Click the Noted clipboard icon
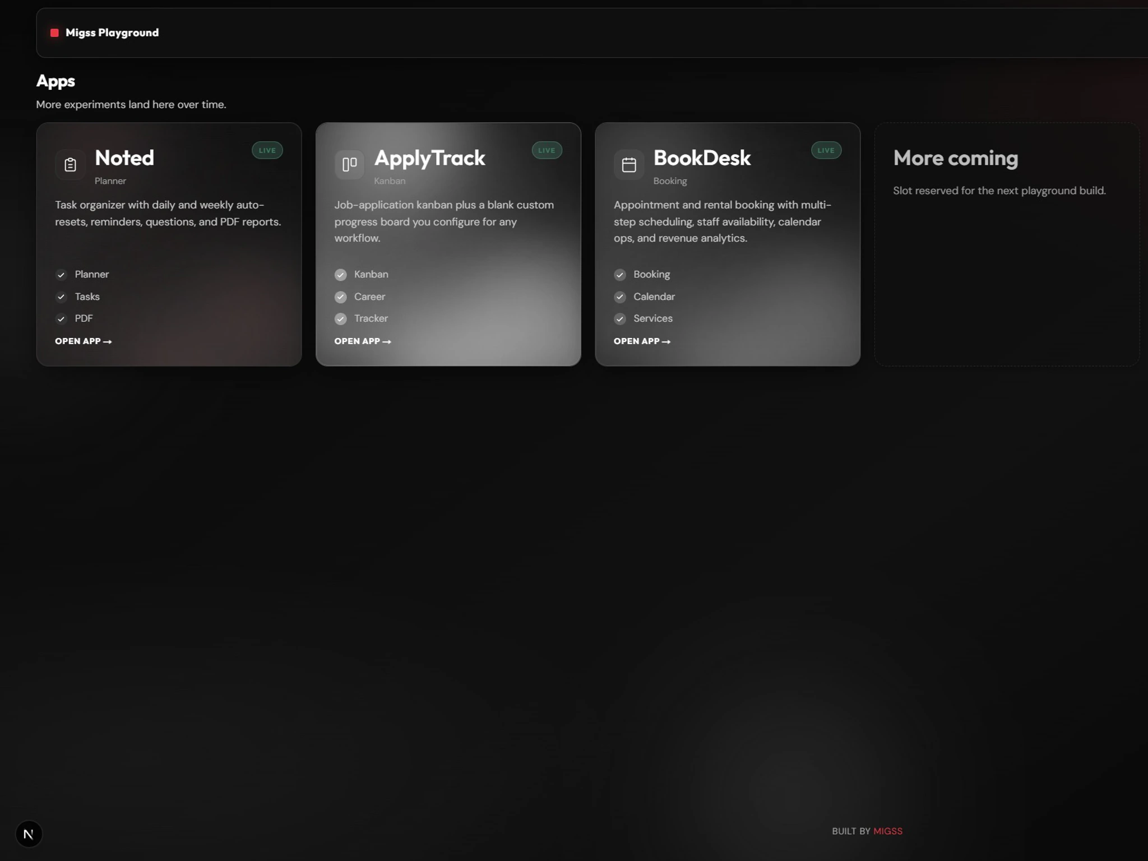The height and width of the screenshot is (861, 1148). tap(70, 165)
